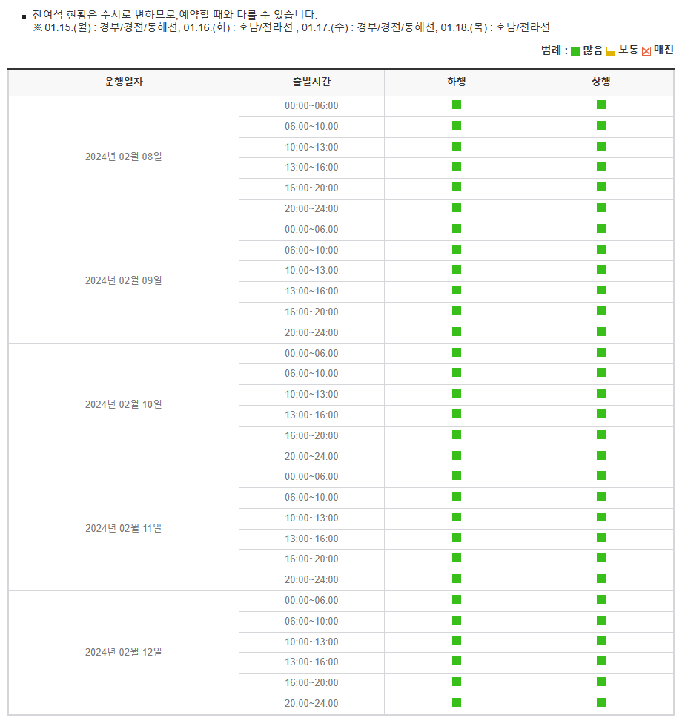
Task: Select 하행 seat icon for 02월 11일 00:00~06:00
Action: 457,475
